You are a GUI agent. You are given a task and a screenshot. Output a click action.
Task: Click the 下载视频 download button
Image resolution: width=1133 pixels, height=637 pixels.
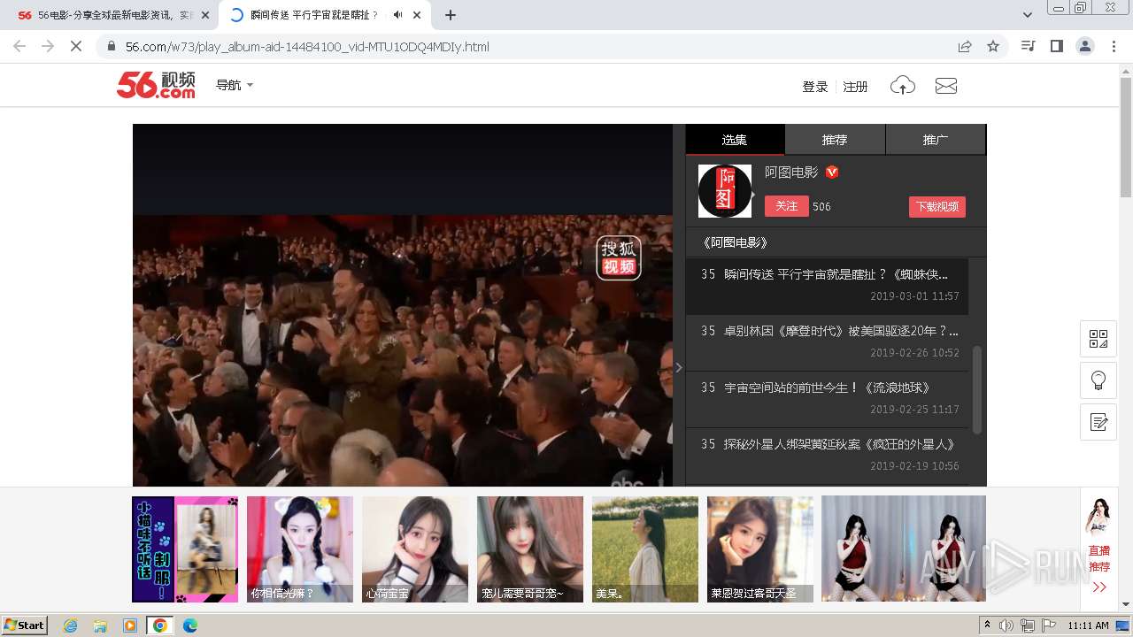click(x=937, y=206)
